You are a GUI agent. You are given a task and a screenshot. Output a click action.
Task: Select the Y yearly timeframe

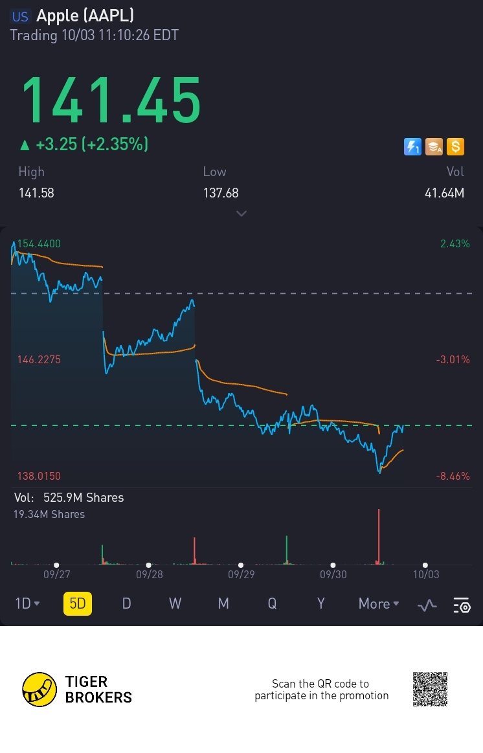pos(320,603)
